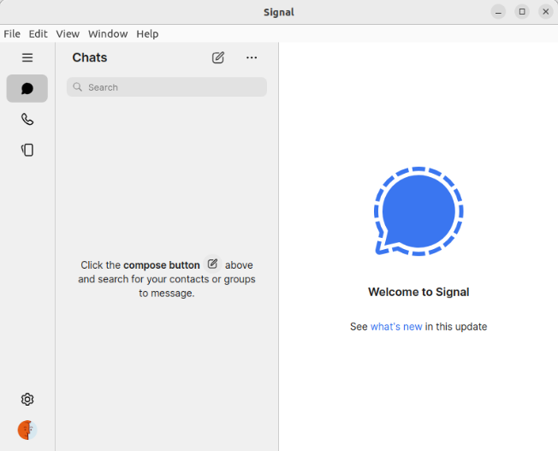Open the Stories tab icon

coord(27,150)
